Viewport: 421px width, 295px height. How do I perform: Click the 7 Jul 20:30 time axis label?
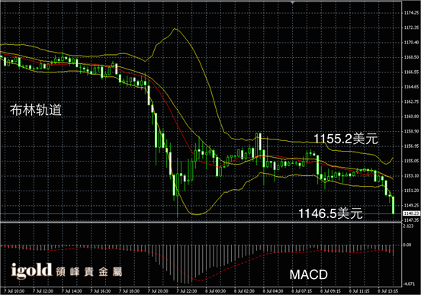158,291
